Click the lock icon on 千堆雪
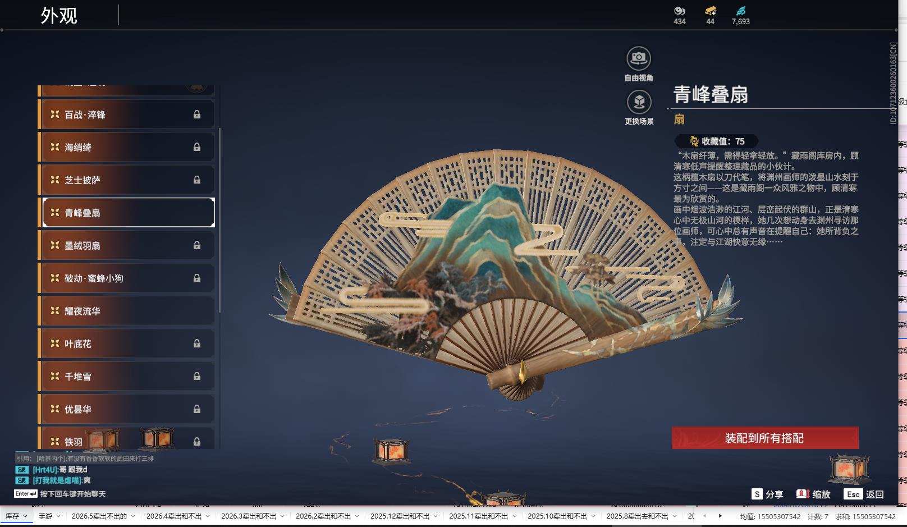This screenshot has height=527, width=907. pyautogui.click(x=197, y=377)
